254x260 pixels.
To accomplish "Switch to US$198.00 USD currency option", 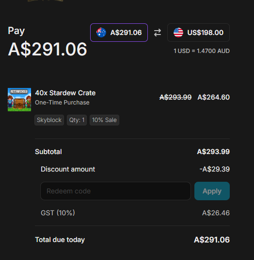I will (198, 33).
